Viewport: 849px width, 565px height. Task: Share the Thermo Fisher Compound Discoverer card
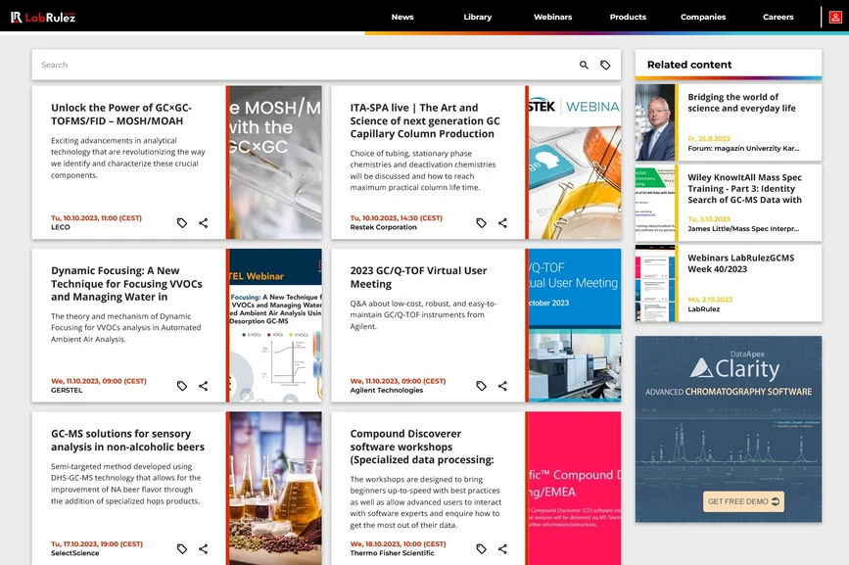pos(502,548)
